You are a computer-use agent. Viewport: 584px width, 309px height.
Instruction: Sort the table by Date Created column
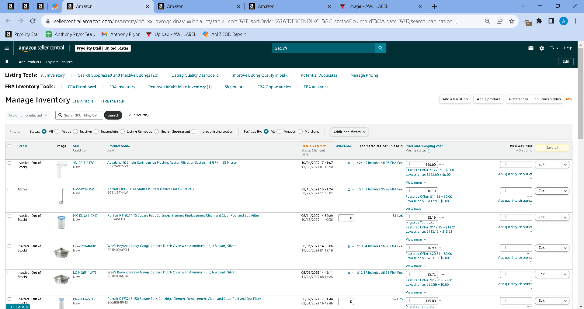click(314, 146)
